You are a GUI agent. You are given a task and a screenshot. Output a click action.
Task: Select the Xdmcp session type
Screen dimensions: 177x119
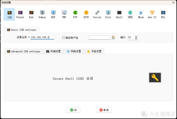42,14
